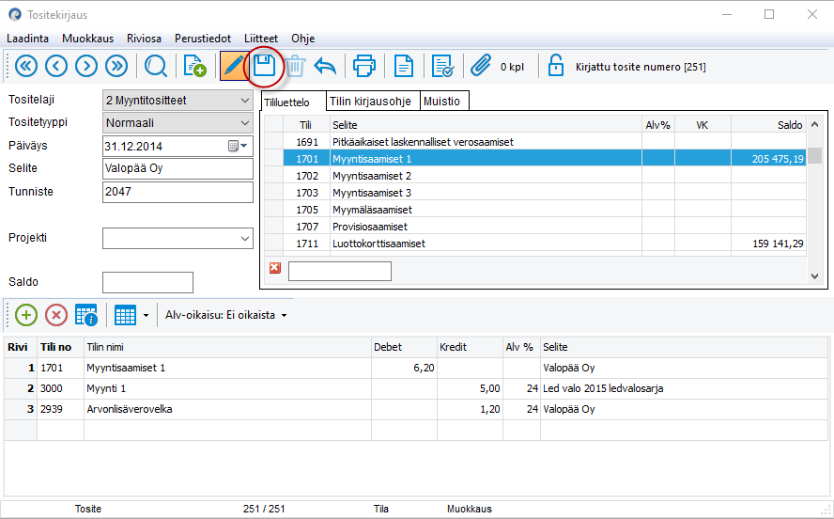Jump to last voucher double-right arrow

click(116, 67)
